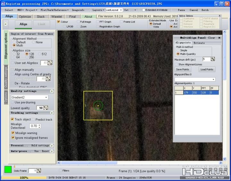Enable Full Image checkbox
231x181 pixels.
78,22
